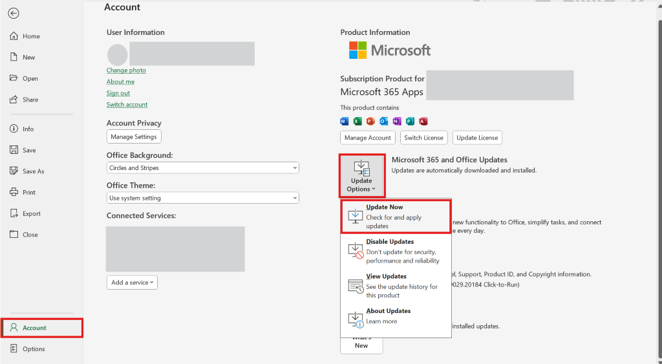The width and height of the screenshot is (662, 364).
Task: Click the Switch account link
Action: click(127, 104)
